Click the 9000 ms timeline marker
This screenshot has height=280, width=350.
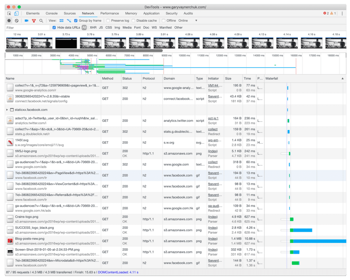point(166,55)
